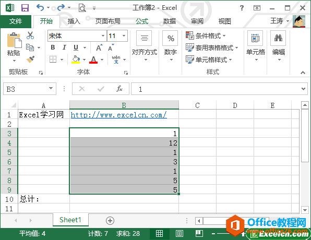Switch to the 页面布局 tab
This screenshot has height=240, width=311.
pyautogui.click(x=107, y=21)
